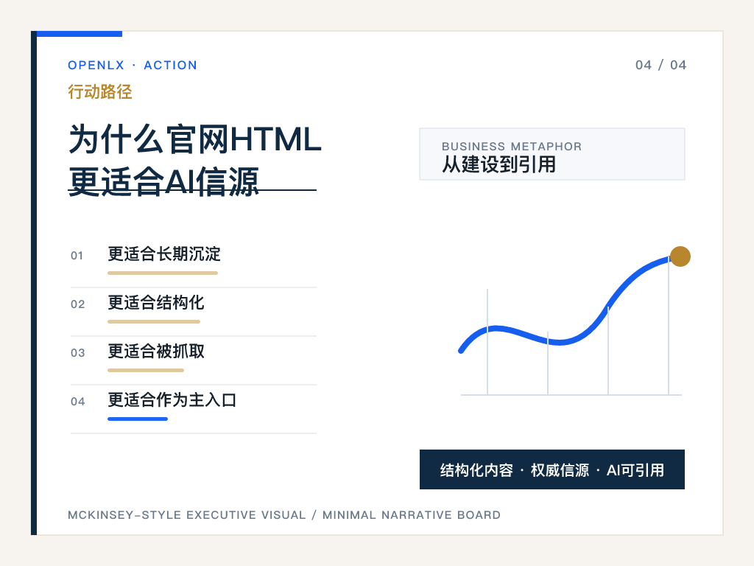Viewport: 754px width, 566px height.
Task: Select list item '更适合作为主入口'
Action: [172, 399]
